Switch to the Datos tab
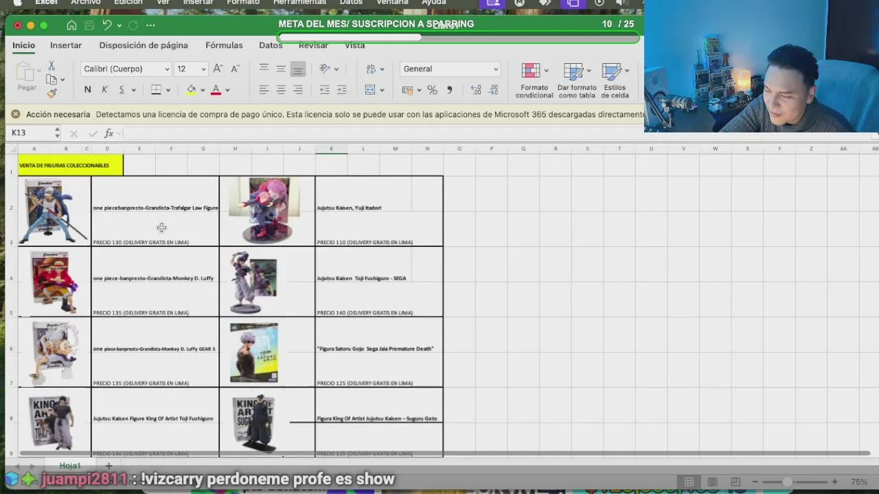 pos(271,45)
